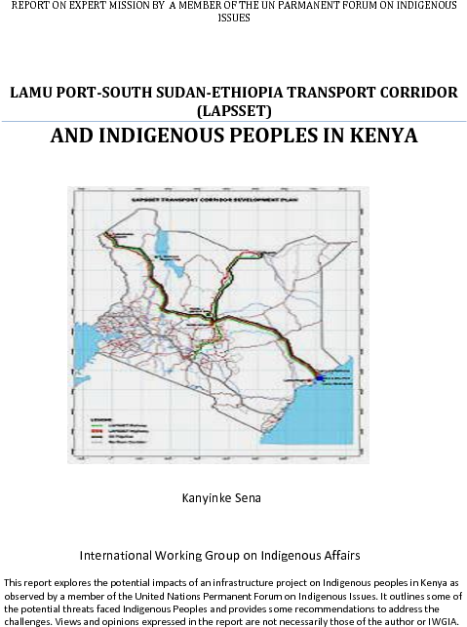Click the author name Kanyinke Sena
This screenshot has width=467, height=627.
click(221, 498)
